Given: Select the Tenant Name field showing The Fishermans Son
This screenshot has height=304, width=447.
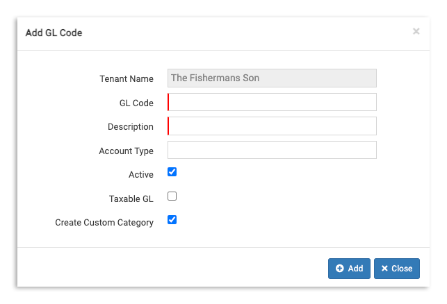Looking at the screenshot, I should tap(272, 78).
